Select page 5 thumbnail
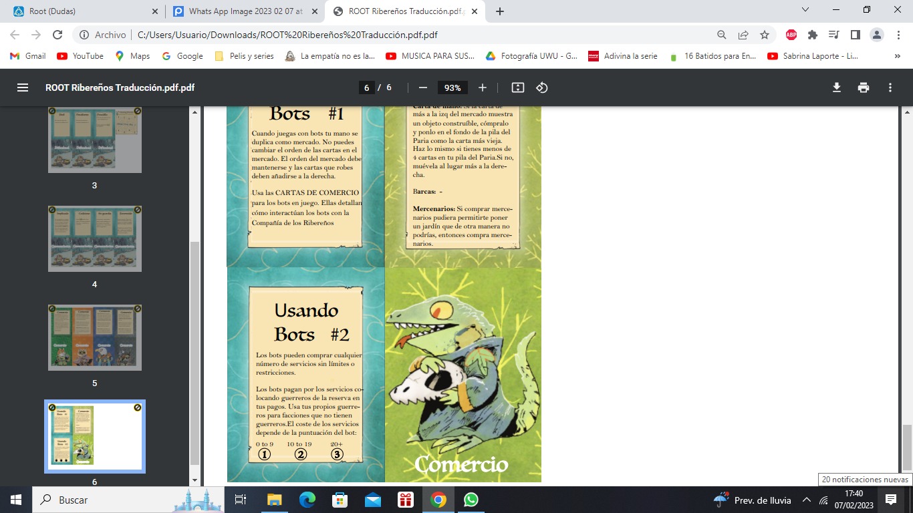The width and height of the screenshot is (913, 513). (94, 337)
